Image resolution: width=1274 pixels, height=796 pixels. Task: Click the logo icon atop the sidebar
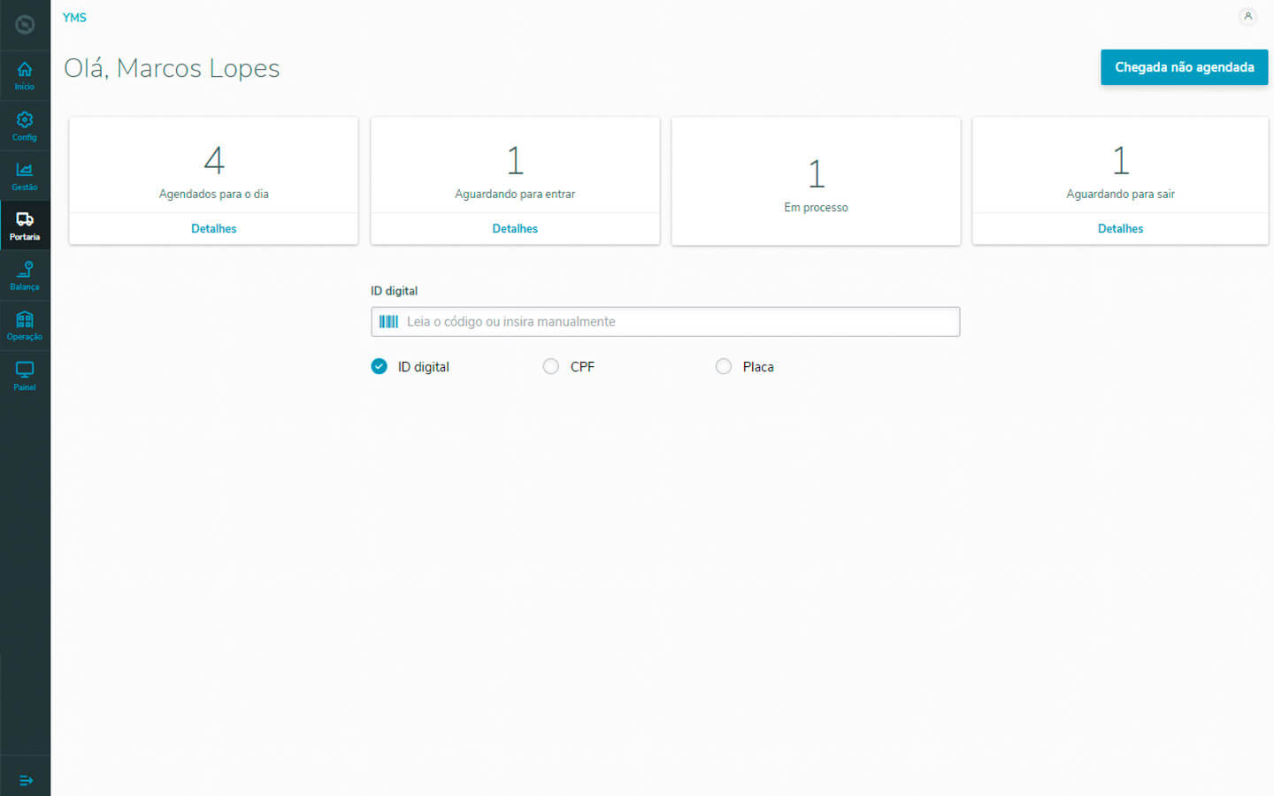[25, 25]
